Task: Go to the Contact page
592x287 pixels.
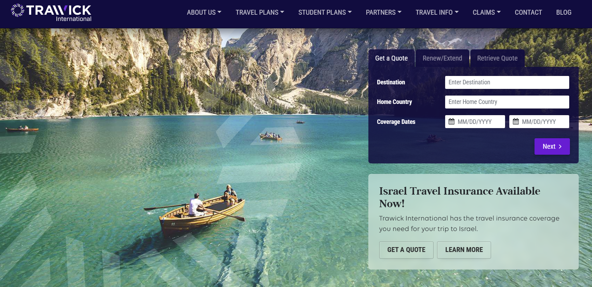Action: (528, 12)
